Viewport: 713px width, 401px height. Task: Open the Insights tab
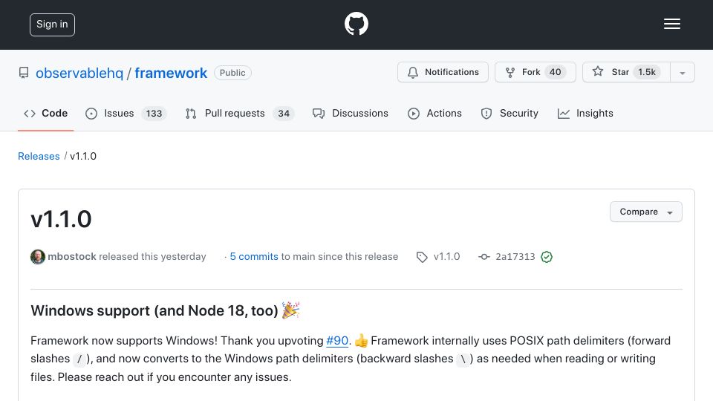coord(585,113)
